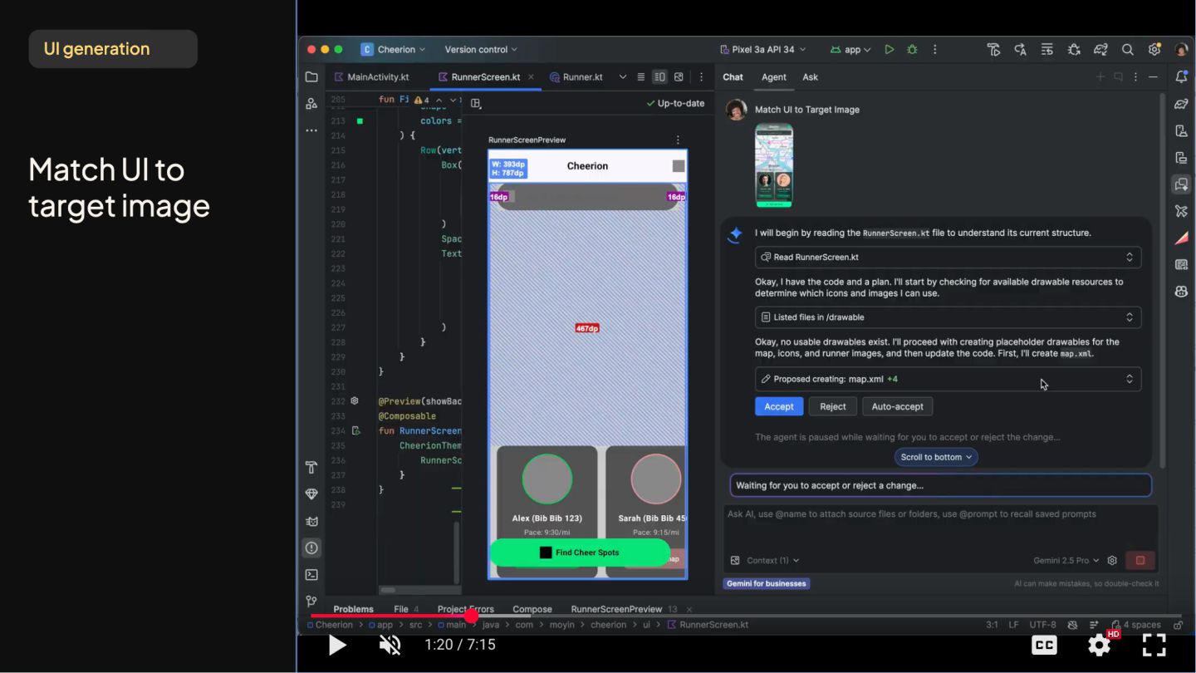Open the Pixel 3a API 34 device dropdown
Viewport: 1196px width, 673px height.
click(x=762, y=50)
